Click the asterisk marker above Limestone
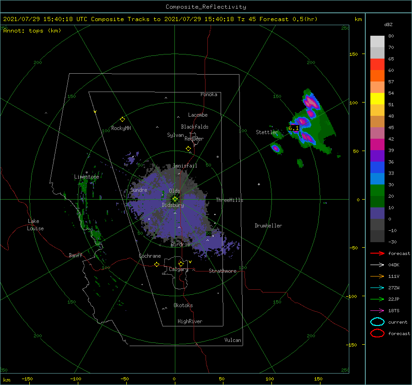Image resolution: width=412 pixels, height=385 pixels. 87,173
